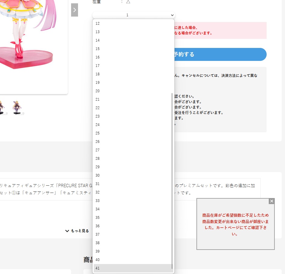Choose option 27

click(x=133, y=150)
